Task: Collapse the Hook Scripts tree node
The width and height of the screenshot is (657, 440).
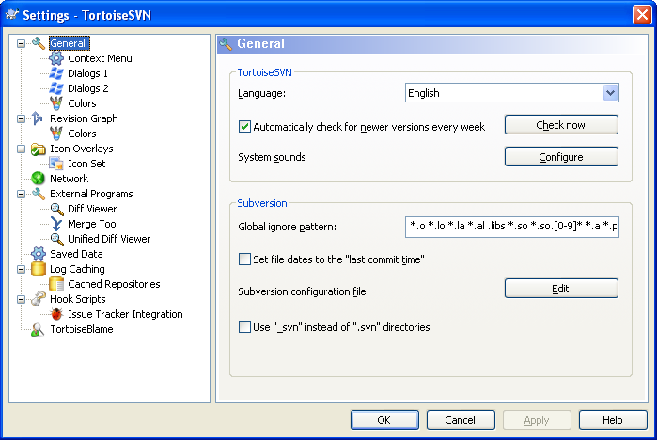Action: coord(21,300)
